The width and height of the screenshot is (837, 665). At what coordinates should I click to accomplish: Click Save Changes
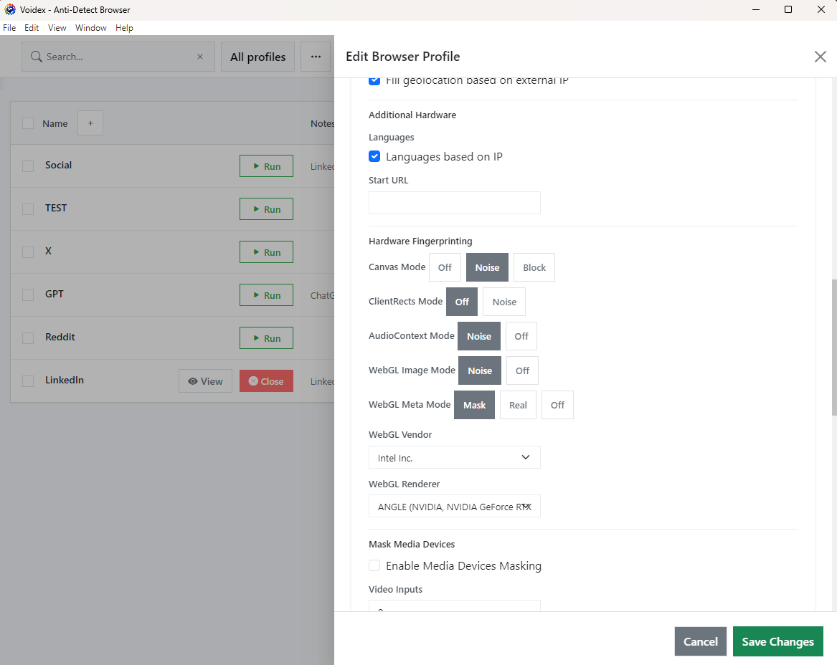(x=777, y=641)
